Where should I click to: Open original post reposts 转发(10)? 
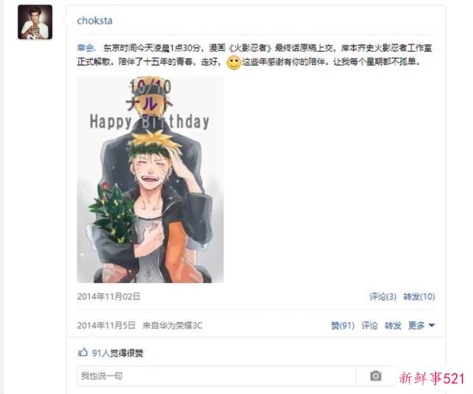click(x=419, y=297)
